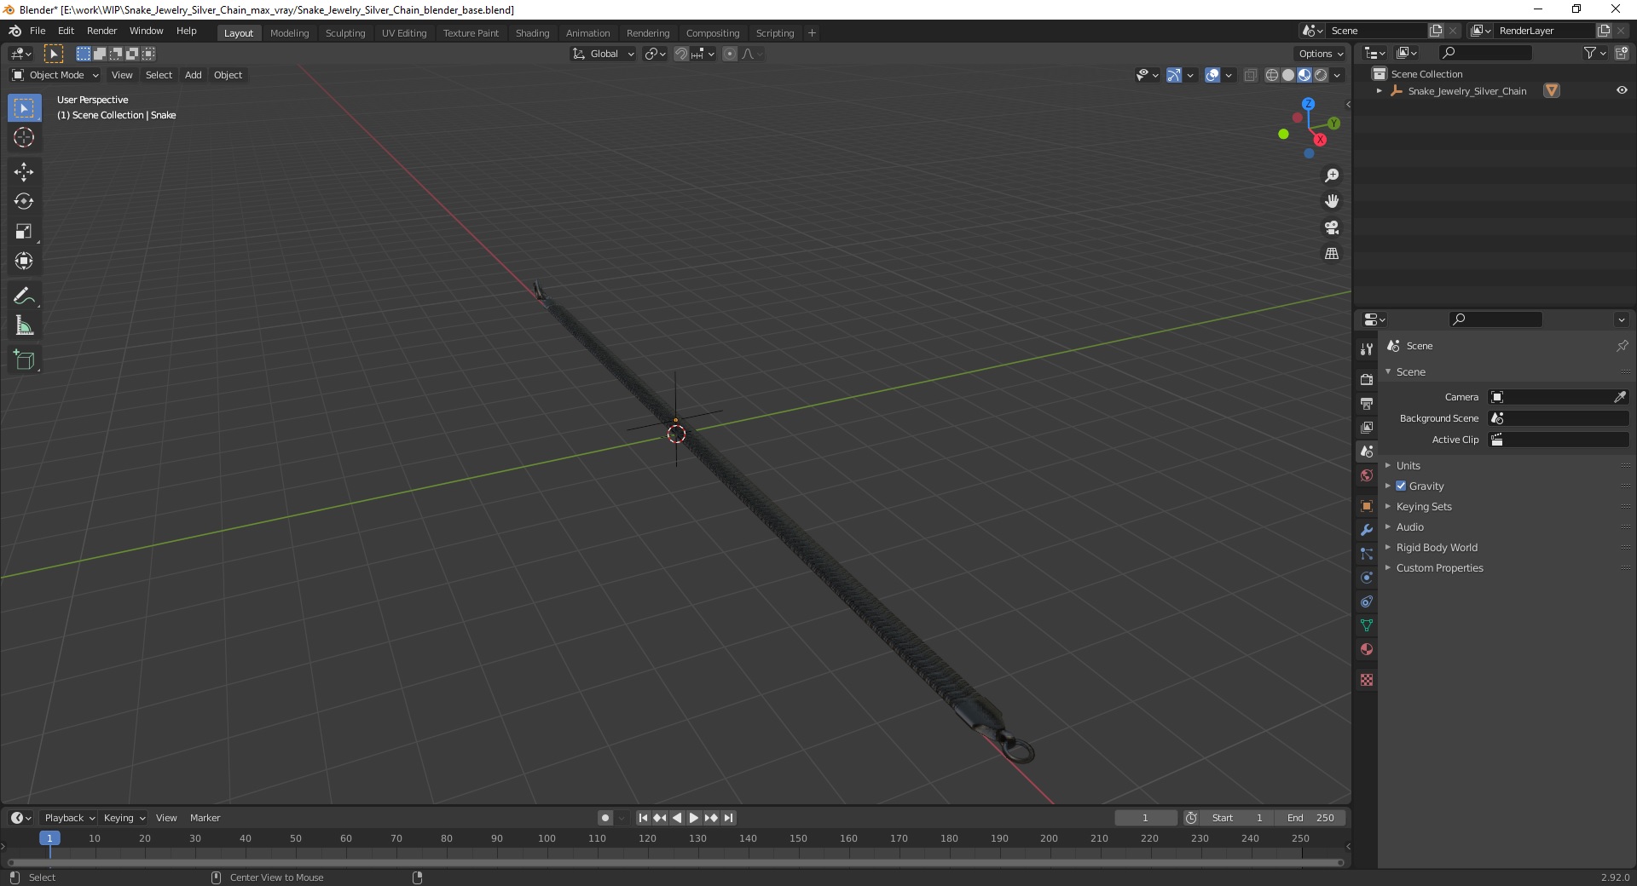Open the Playback dropdown in timeline

69,818
